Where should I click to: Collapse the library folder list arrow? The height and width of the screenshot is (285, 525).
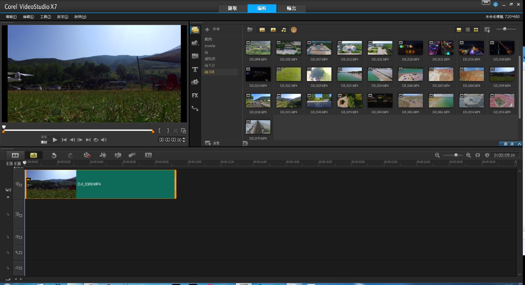pos(245,143)
